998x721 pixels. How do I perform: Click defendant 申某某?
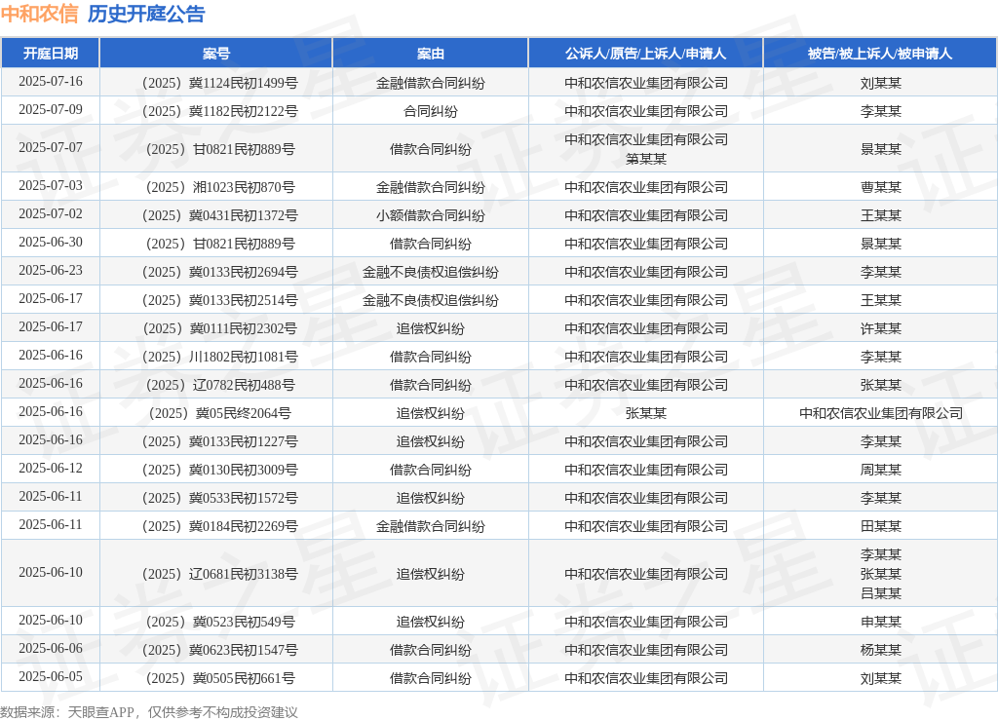881,622
